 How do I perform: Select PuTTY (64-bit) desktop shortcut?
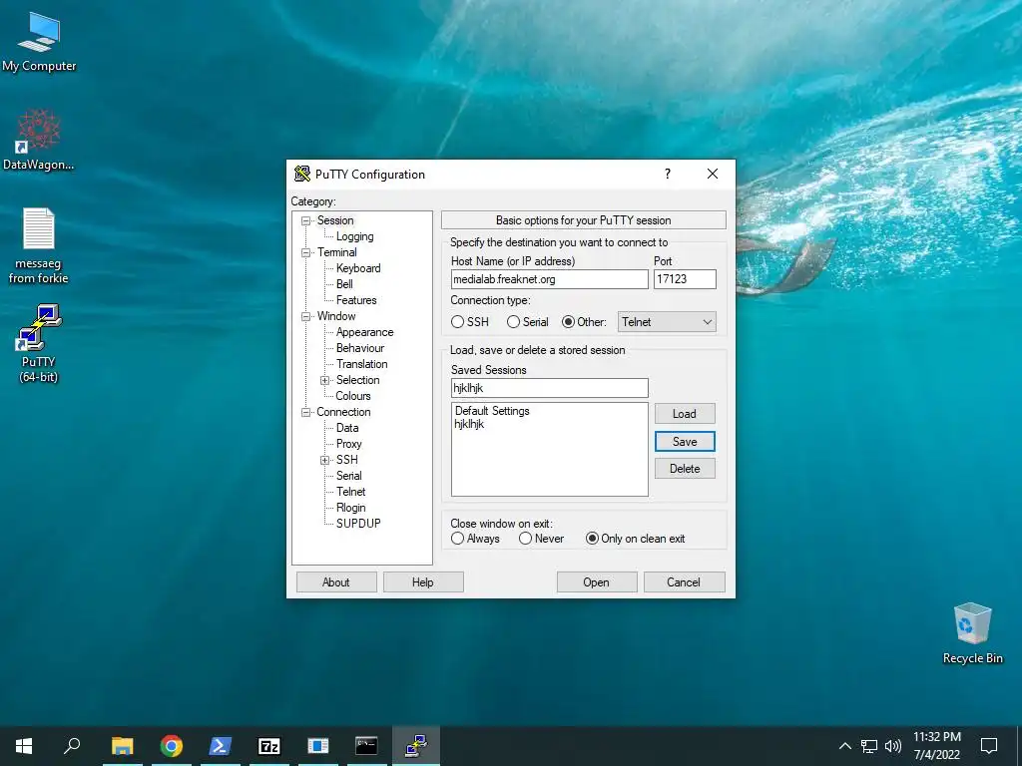click(x=39, y=343)
